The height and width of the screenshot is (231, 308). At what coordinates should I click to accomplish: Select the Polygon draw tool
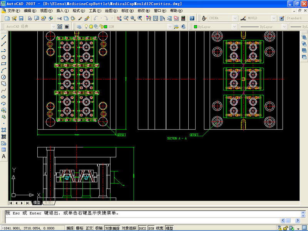[4, 57]
